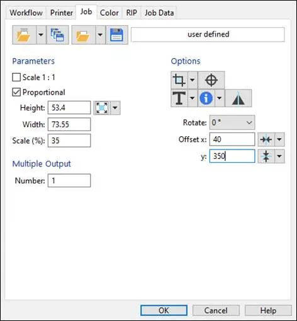Click the crop tool icon
Screen dimensions: 297x321
coord(179,80)
